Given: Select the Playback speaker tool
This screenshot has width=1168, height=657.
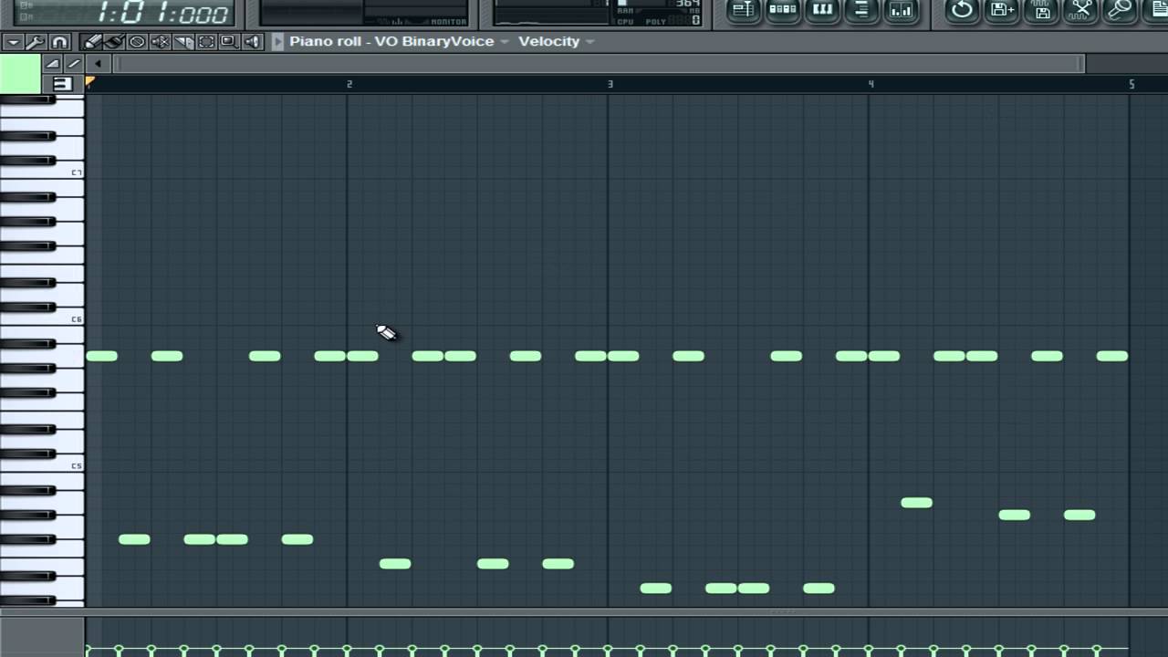Looking at the screenshot, I should tap(252, 42).
